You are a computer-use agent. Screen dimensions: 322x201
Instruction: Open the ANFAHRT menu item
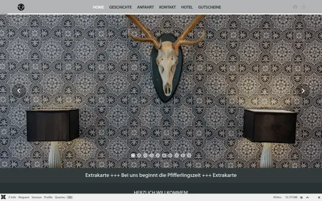coord(145,7)
